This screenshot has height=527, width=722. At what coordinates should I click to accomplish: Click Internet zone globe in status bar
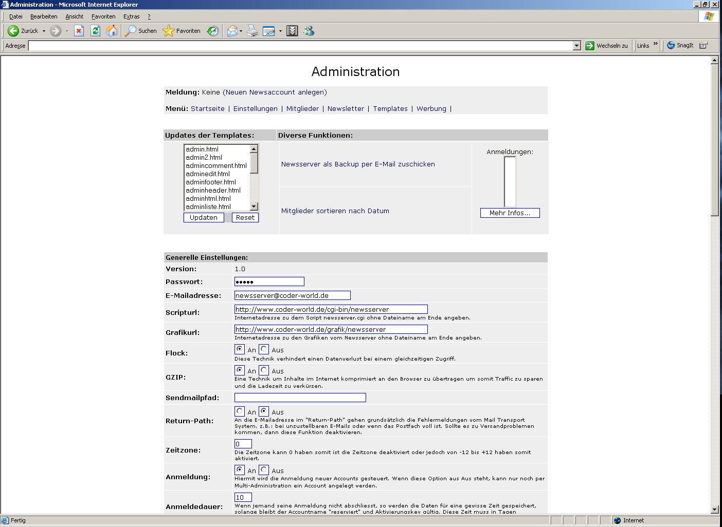[618, 520]
